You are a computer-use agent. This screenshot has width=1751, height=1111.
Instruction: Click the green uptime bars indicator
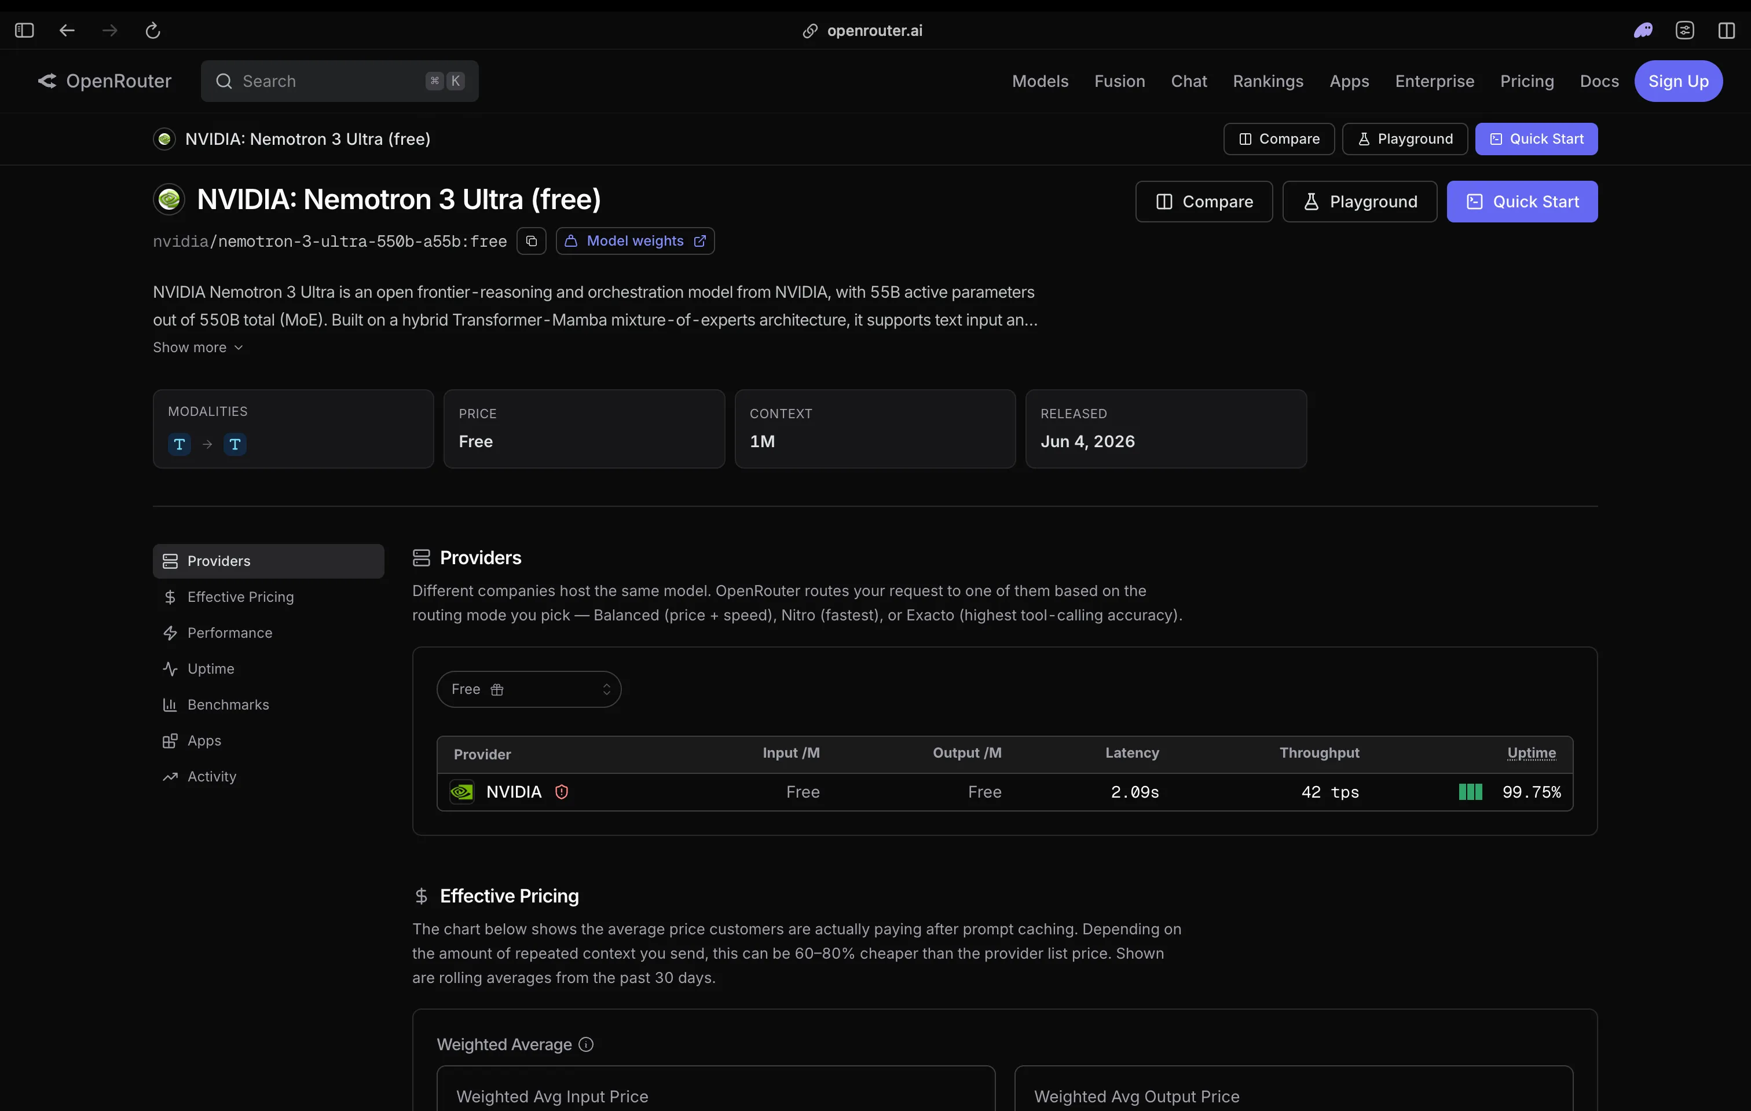tap(1470, 792)
